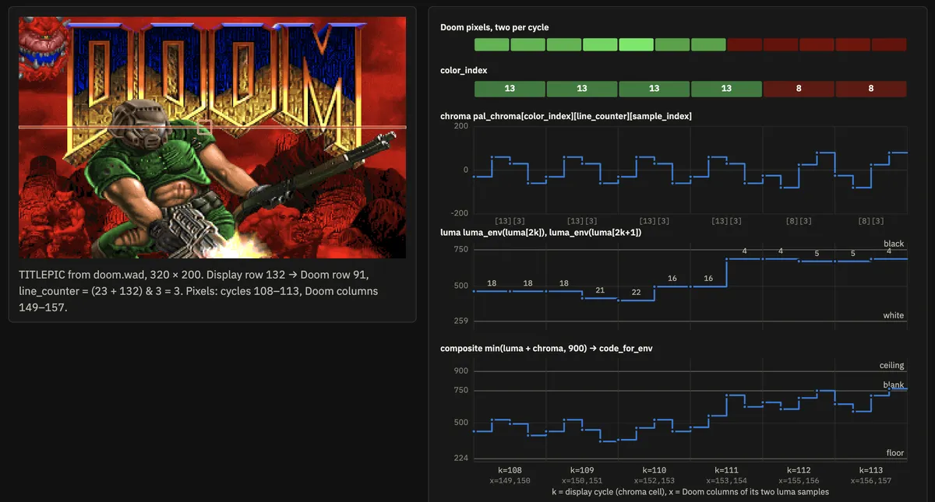This screenshot has height=502, width=935.
Task: Click the small selection box on the scanline
Action: [204, 127]
